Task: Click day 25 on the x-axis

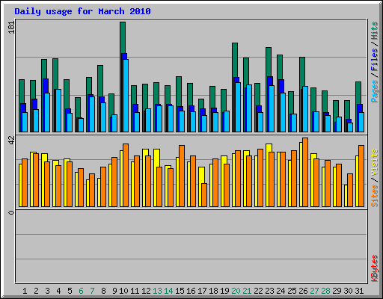Action: pos(292,291)
